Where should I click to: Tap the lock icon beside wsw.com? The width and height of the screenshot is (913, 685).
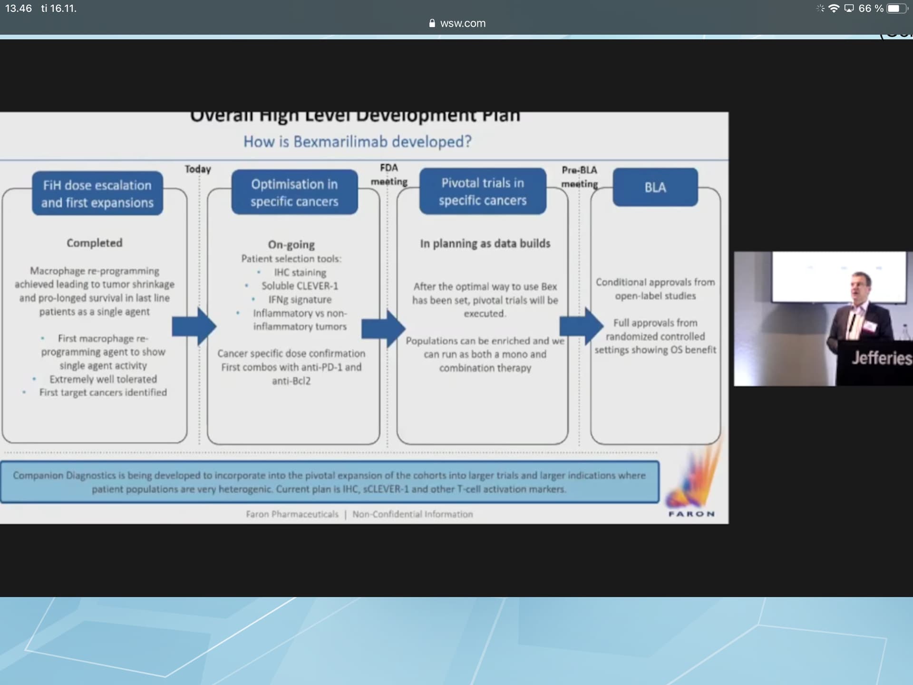click(432, 23)
